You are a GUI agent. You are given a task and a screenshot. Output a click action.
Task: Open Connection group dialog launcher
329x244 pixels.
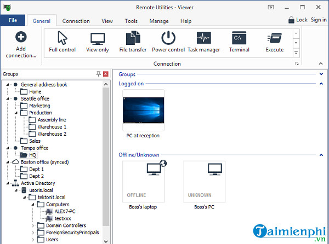click(297, 63)
